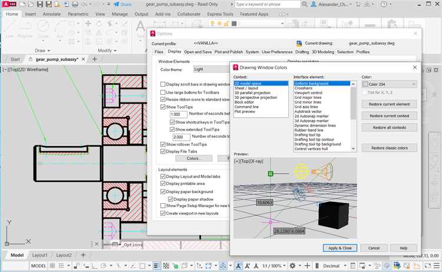Viewport: 442px width, 272px height.
Task: Click the search magnifier icon
Action: [x=305, y=4]
